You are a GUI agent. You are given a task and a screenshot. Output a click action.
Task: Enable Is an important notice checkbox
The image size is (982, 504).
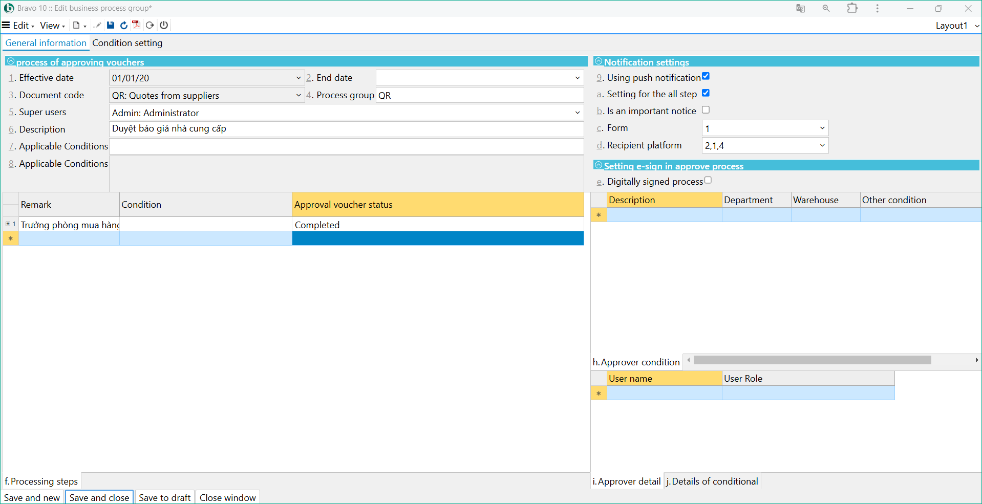coord(706,110)
